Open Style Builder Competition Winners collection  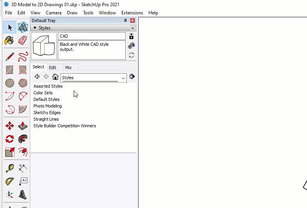tap(65, 126)
